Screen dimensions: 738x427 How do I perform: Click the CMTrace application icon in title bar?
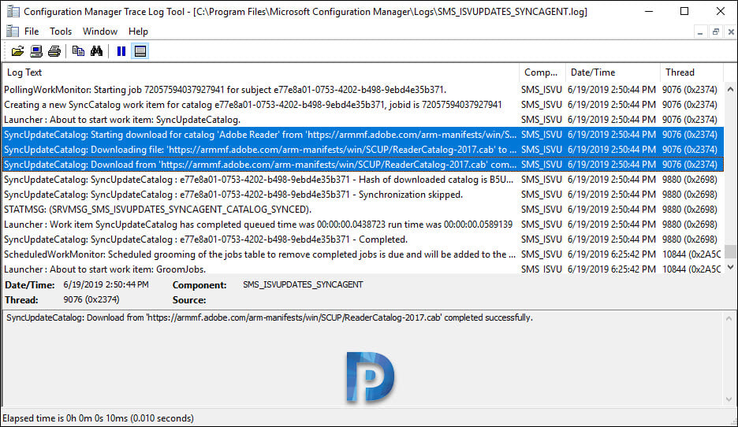pyautogui.click(x=13, y=11)
